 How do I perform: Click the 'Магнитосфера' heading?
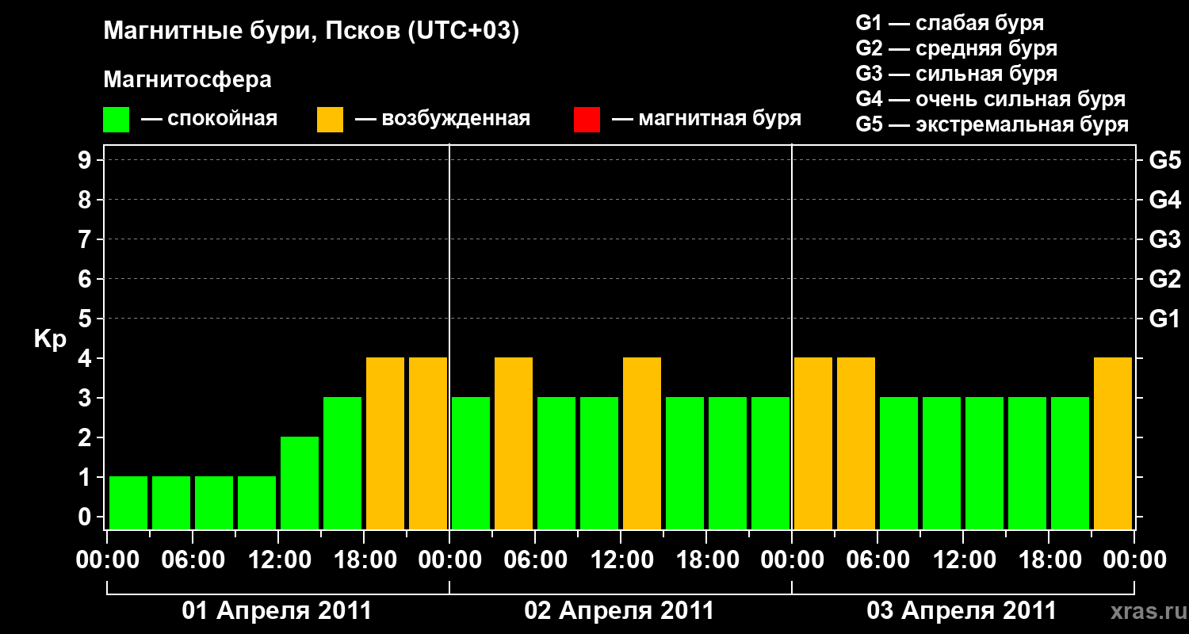188,80
